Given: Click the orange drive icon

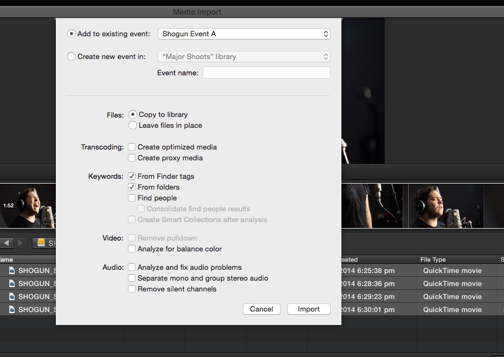Looking at the screenshot, I should (41, 243).
